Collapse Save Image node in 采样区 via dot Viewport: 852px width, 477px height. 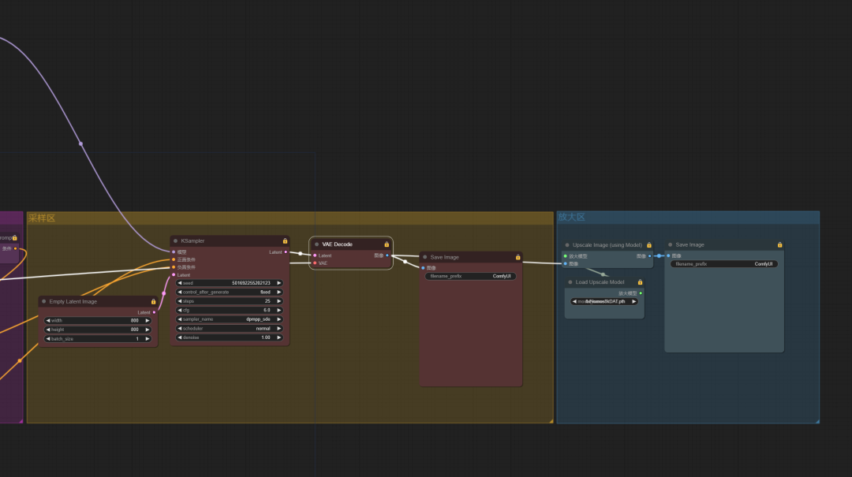425,257
